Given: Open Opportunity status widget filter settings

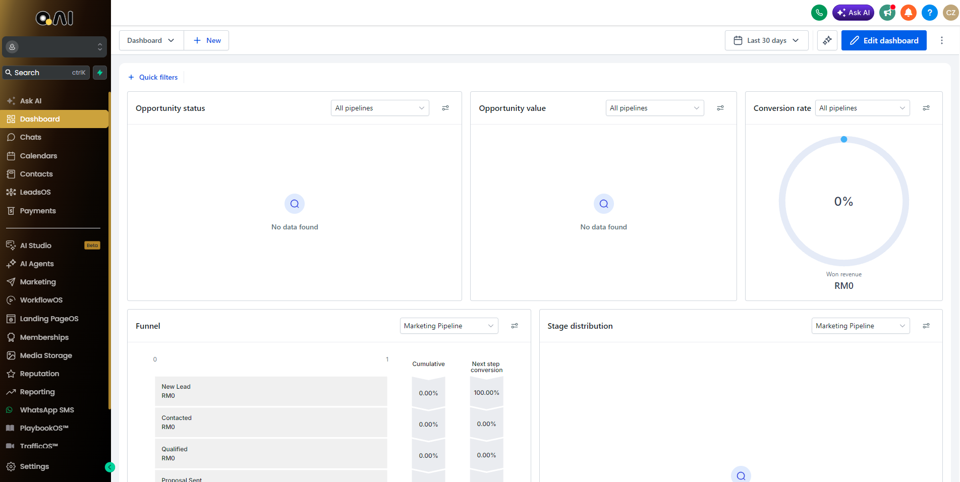Looking at the screenshot, I should 445,108.
